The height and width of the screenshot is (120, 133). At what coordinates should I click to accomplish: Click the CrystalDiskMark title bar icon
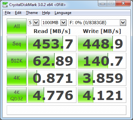[5, 5]
